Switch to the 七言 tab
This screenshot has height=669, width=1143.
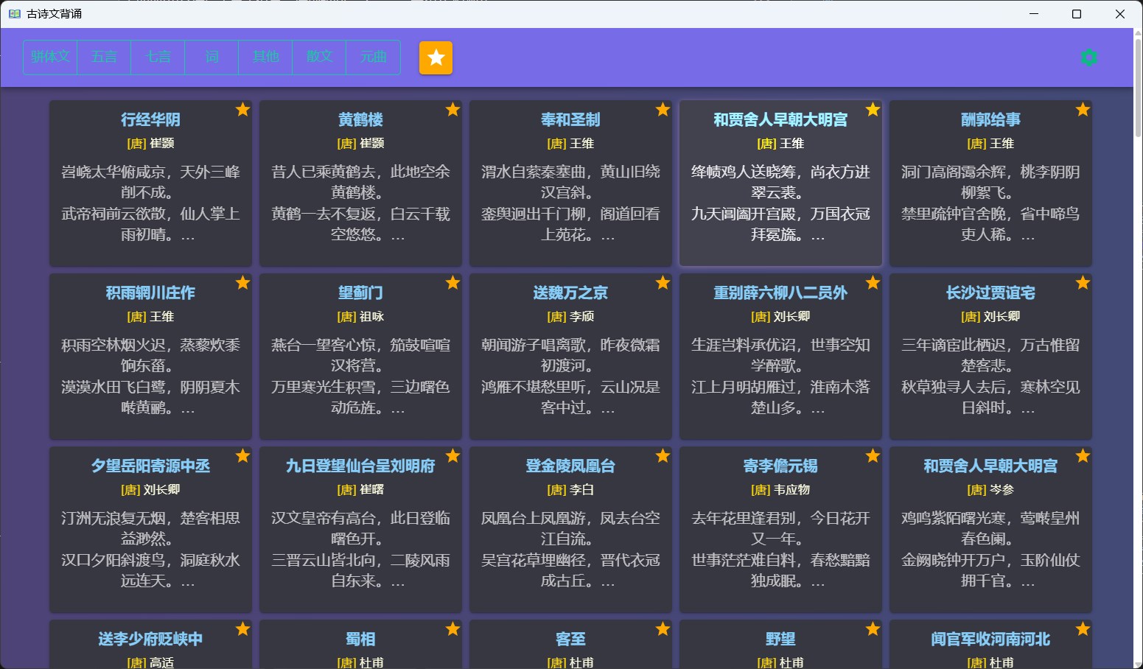pyautogui.click(x=158, y=57)
